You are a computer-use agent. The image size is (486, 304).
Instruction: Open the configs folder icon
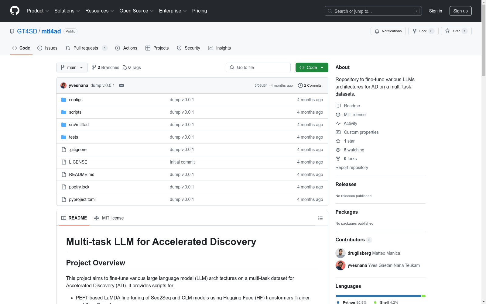[64, 100]
